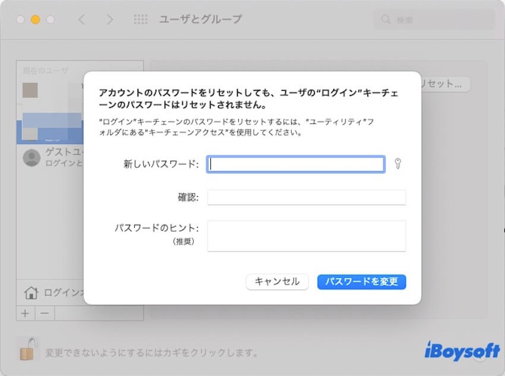This screenshot has height=376, width=505.
Task: Select the current user's avatar thumbnail
Action: click(x=30, y=90)
